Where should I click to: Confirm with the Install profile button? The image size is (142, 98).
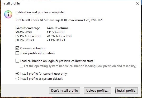tap(126, 91)
